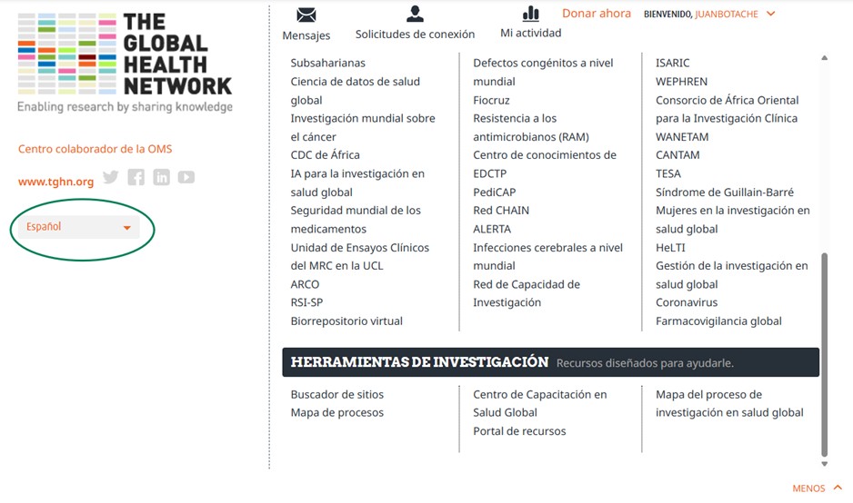853x503 pixels.
Task: Open the Español language dropdown
Action: 79,227
